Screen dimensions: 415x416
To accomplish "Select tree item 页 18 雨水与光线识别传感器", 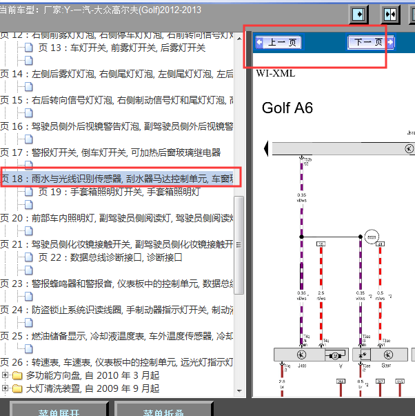I will pos(117,179).
